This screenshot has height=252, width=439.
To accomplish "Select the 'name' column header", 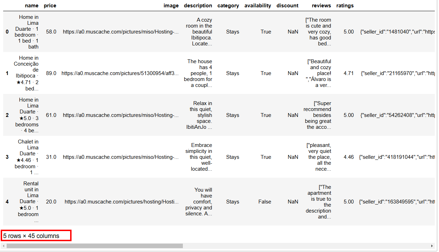I will click(32, 6).
